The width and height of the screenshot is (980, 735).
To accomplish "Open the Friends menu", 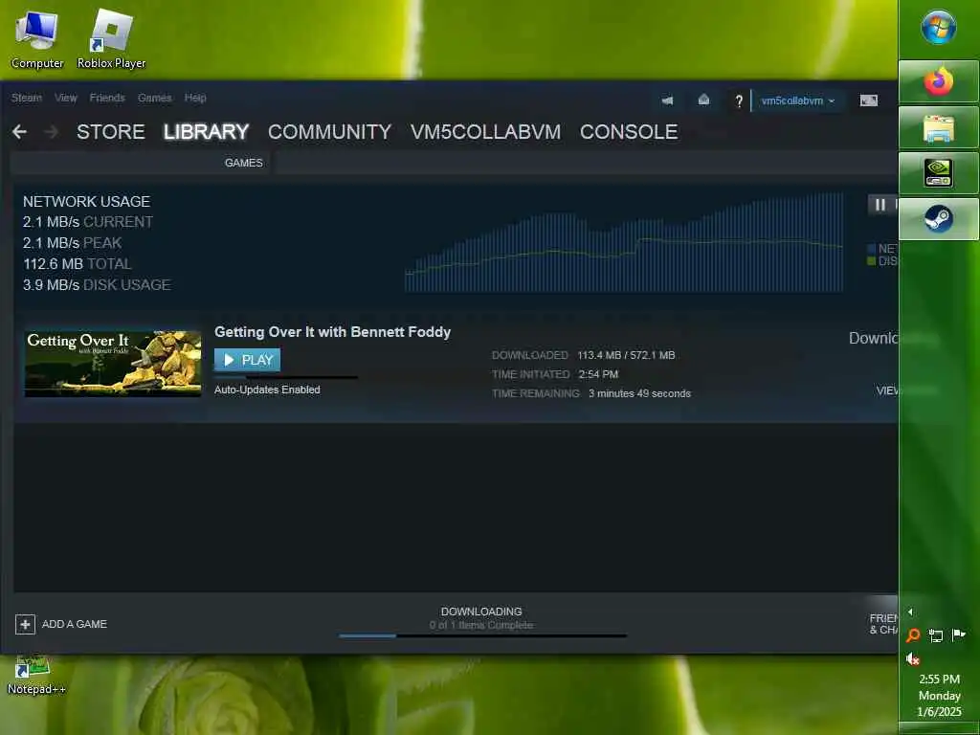I will pos(107,98).
